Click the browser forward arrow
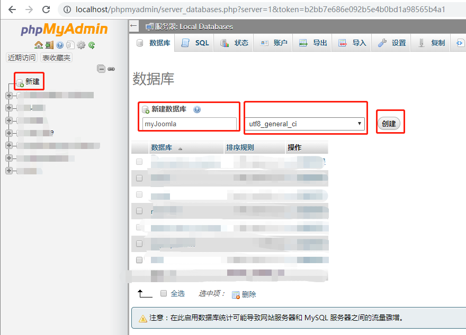Viewport: 466px width, 335px height. click(29, 10)
